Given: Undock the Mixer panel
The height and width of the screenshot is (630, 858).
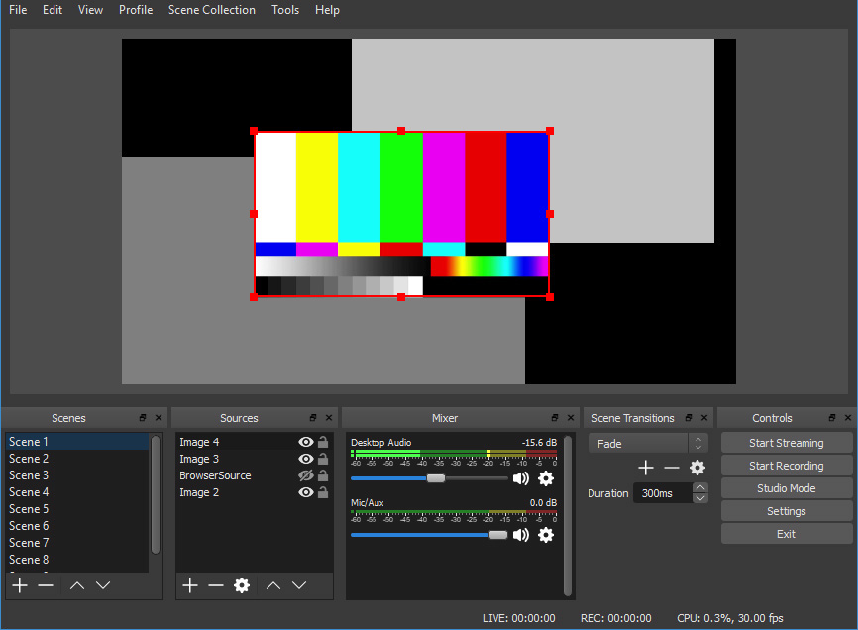Looking at the screenshot, I should (555, 418).
